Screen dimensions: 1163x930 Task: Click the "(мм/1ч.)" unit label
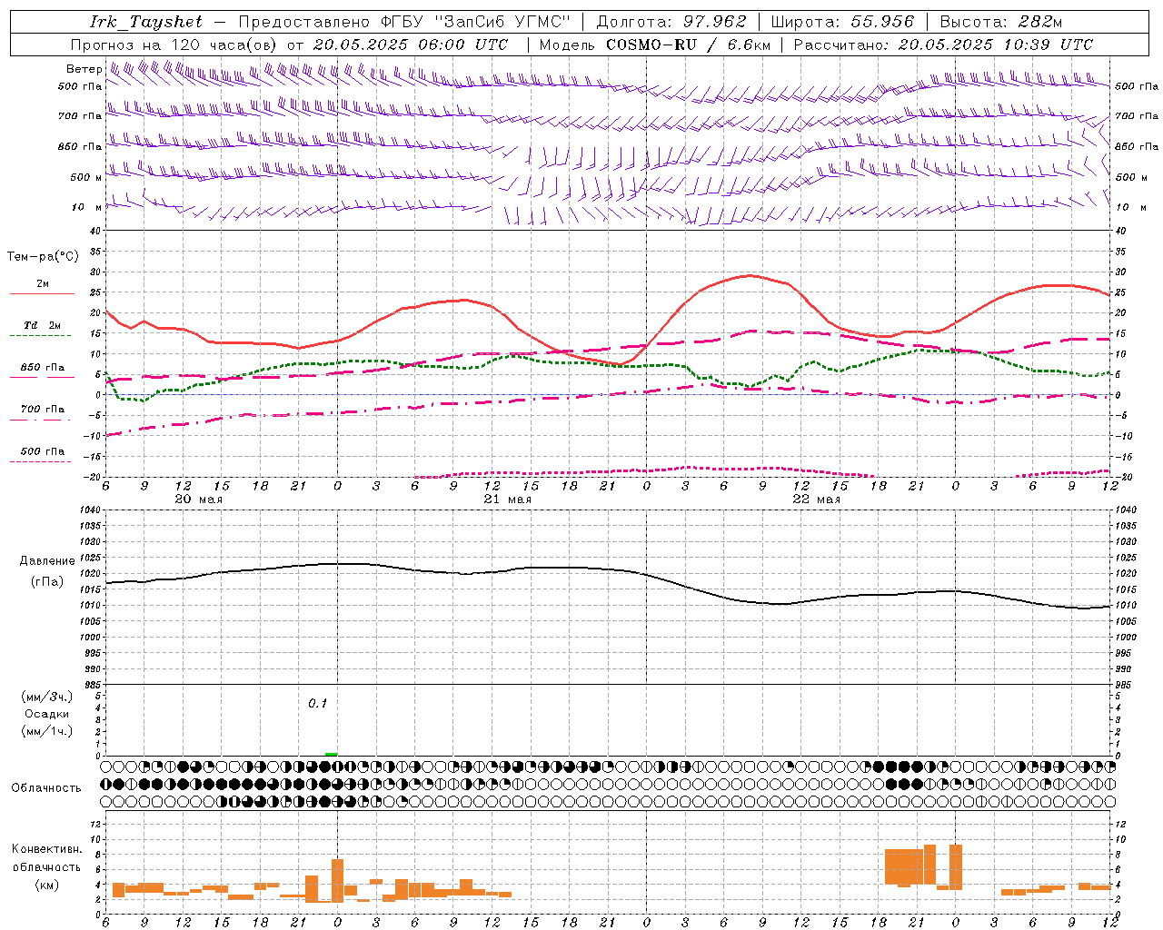[47, 731]
